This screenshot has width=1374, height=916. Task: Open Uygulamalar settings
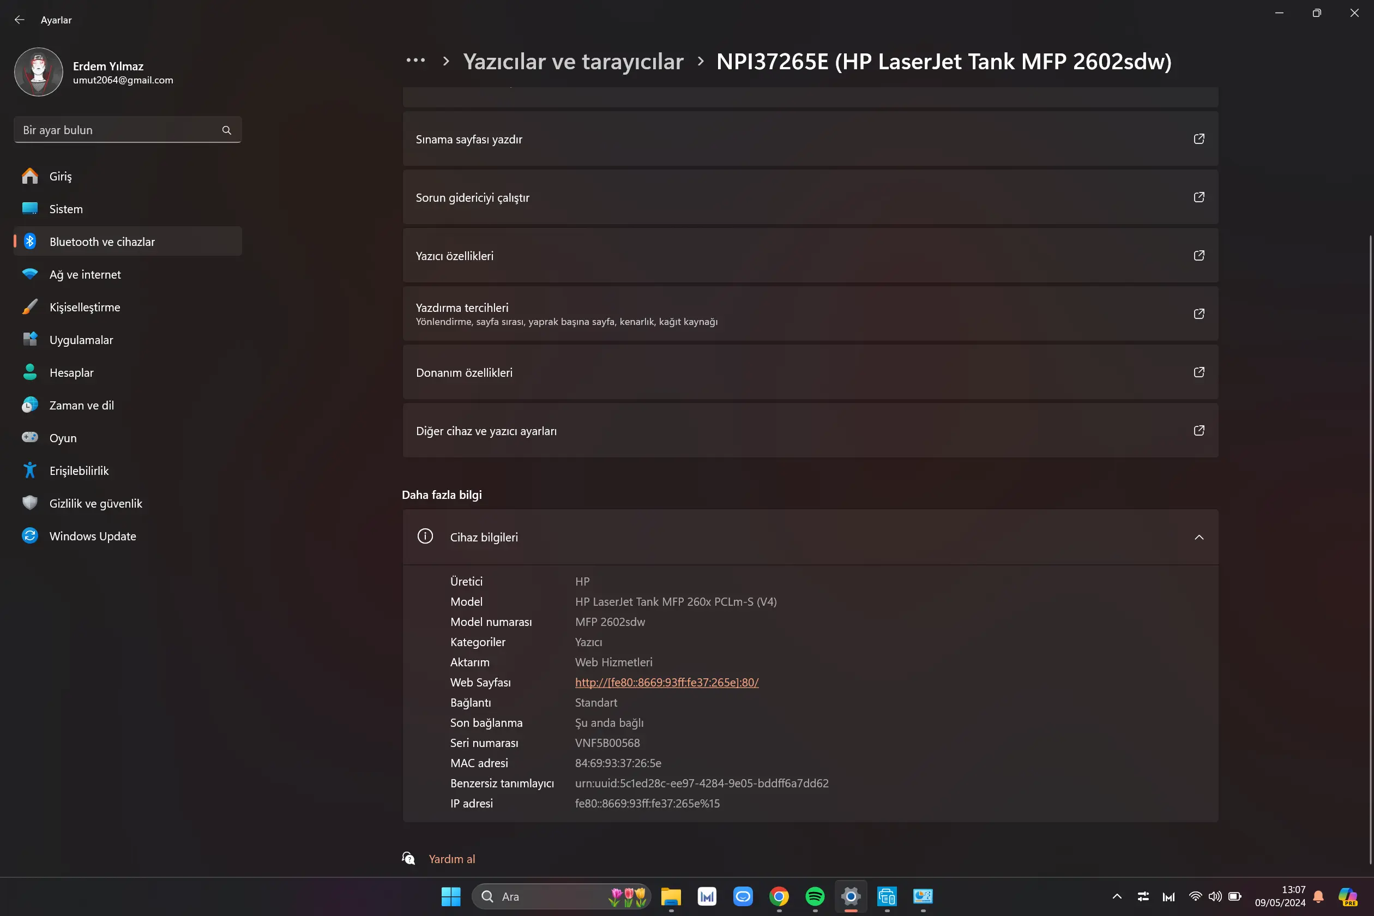(x=128, y=339)
